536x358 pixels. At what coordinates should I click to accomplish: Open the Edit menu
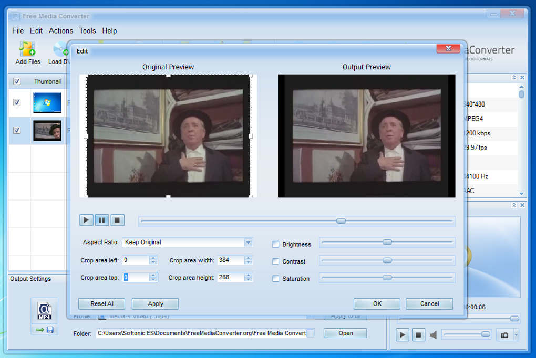(x=36, y=31)
